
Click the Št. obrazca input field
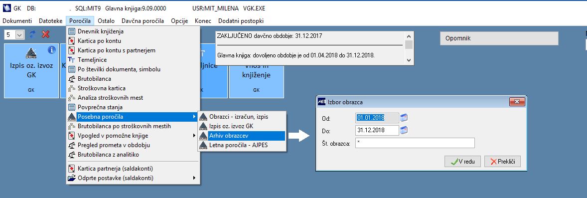[415, 143]
